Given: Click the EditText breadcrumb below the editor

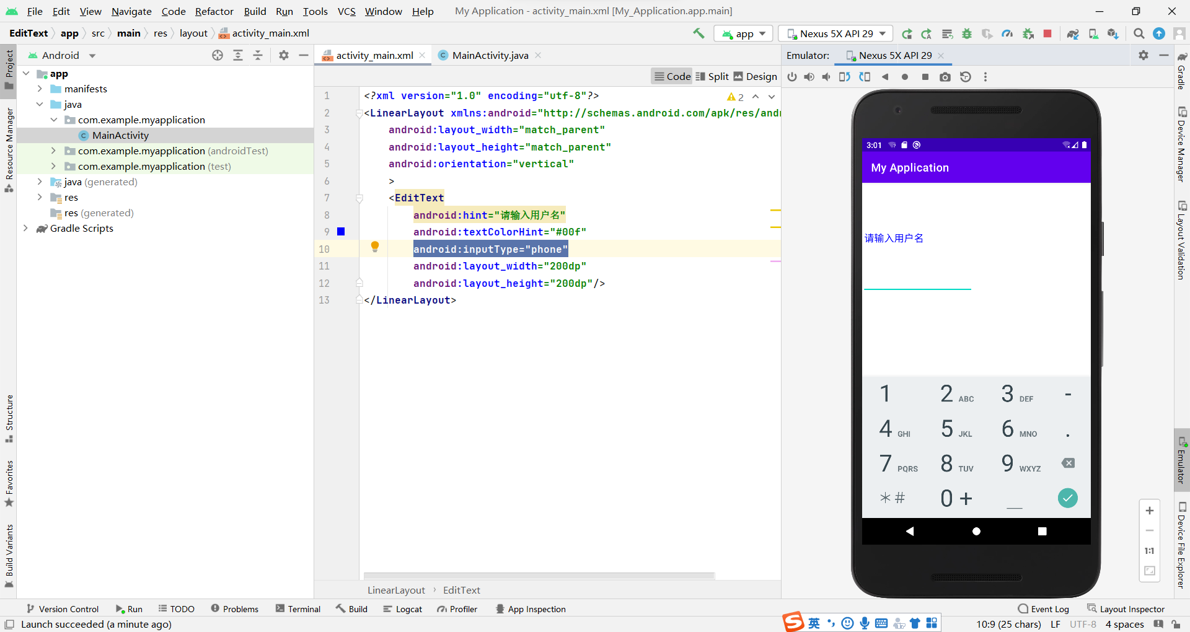Looking at the screenshot, I should click(x=461, y=590).
